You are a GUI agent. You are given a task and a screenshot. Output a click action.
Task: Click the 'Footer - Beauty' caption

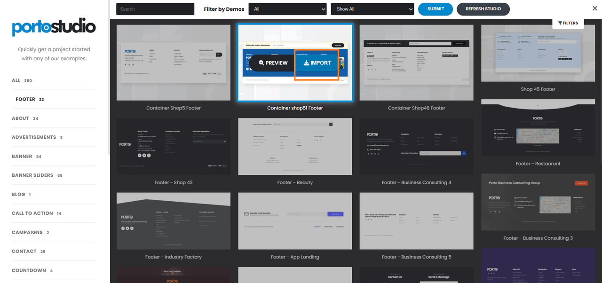coord(295,182)
